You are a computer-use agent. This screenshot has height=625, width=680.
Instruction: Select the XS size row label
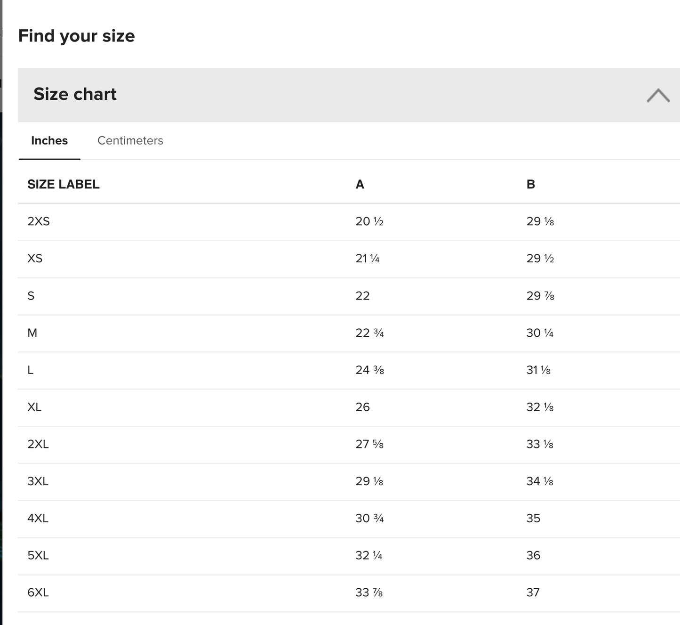click(35, 259)
